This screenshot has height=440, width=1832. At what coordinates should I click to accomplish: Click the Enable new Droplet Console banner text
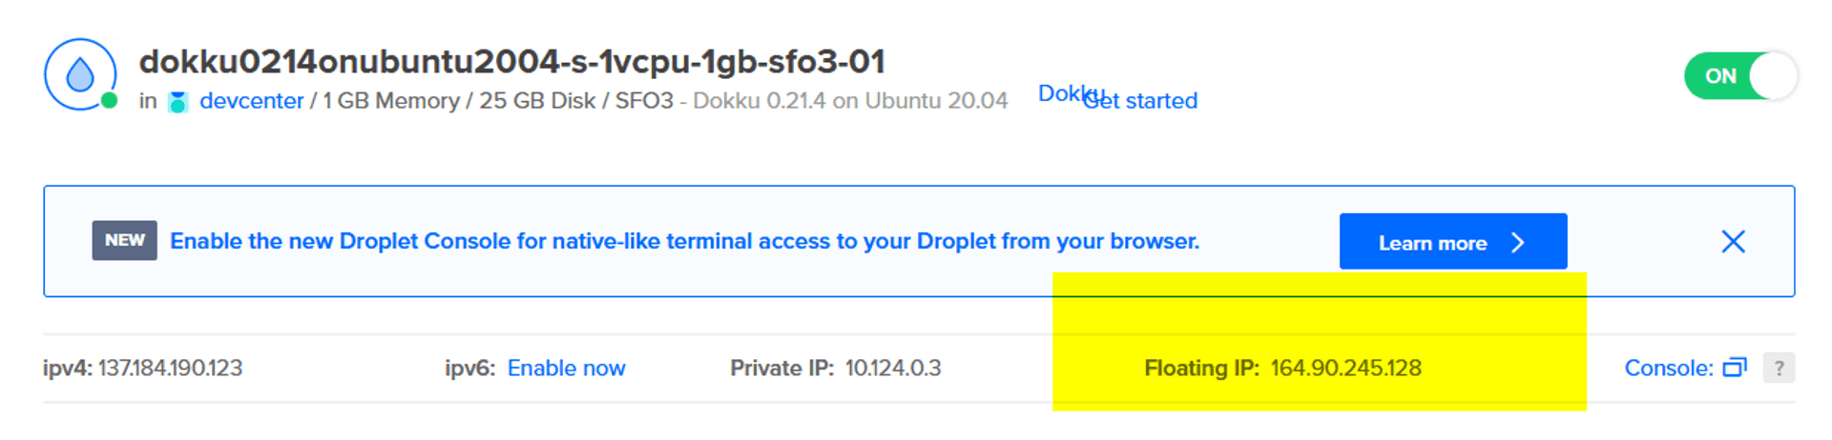(x=684, y=241)
